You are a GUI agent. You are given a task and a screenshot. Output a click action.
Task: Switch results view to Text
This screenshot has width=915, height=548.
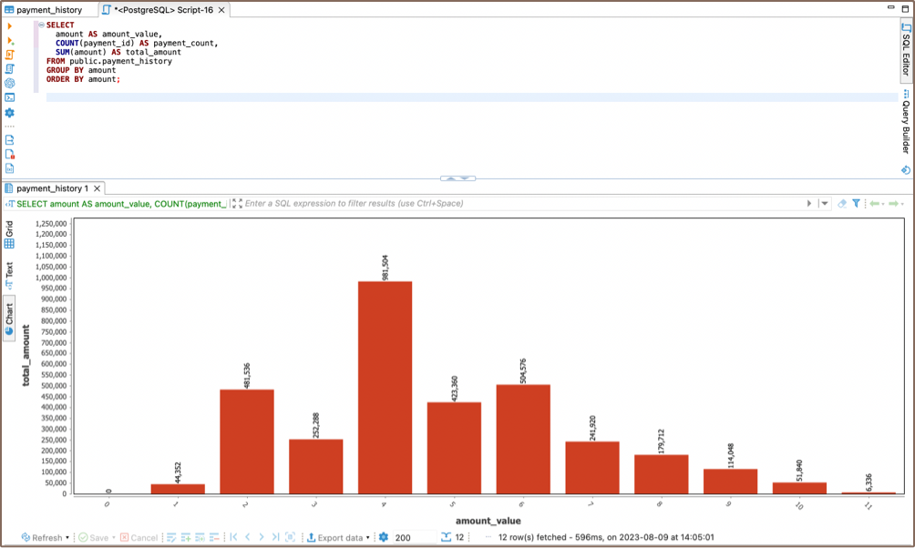click(10, 275)
